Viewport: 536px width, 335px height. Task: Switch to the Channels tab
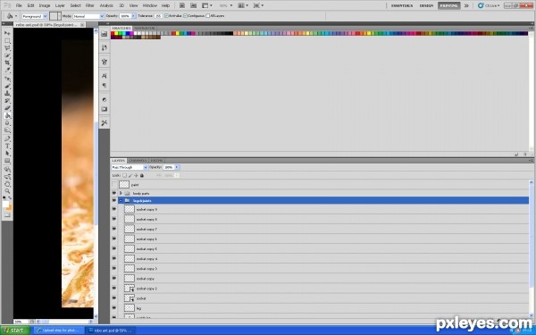coord(138,160)
